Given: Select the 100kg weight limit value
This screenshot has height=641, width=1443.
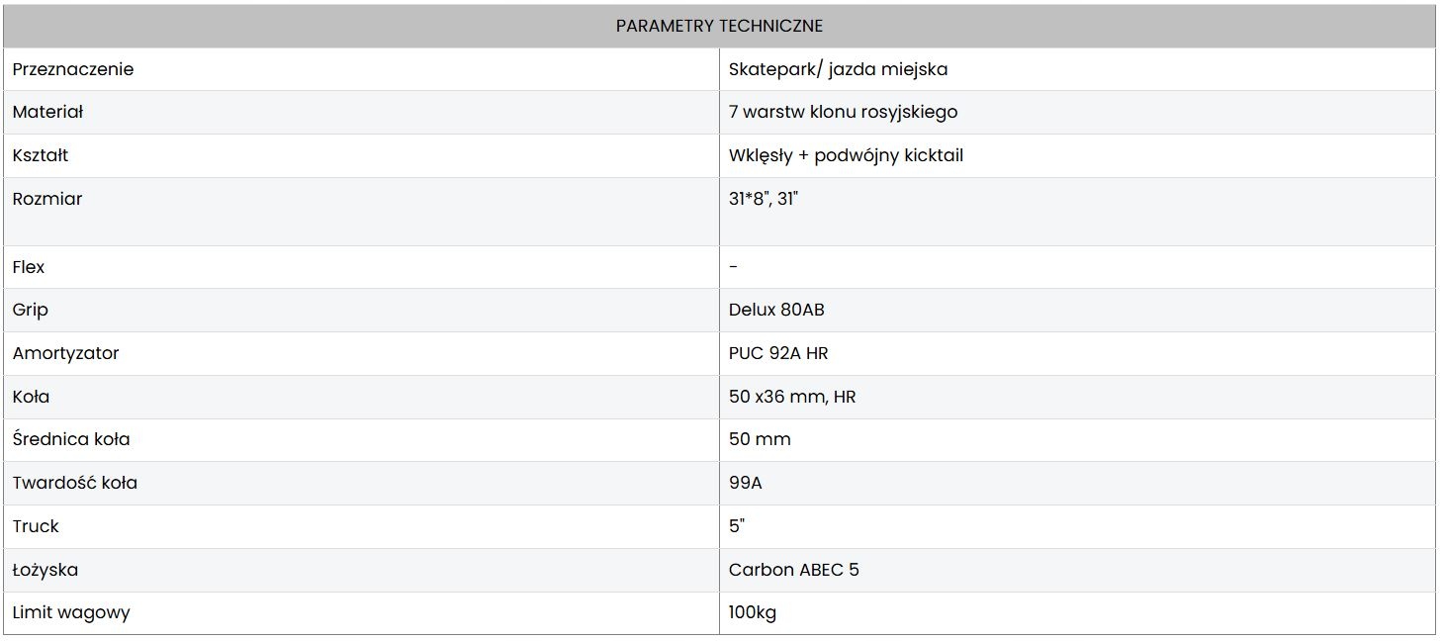Looking at the screenshot, I should tap(753, 612).
